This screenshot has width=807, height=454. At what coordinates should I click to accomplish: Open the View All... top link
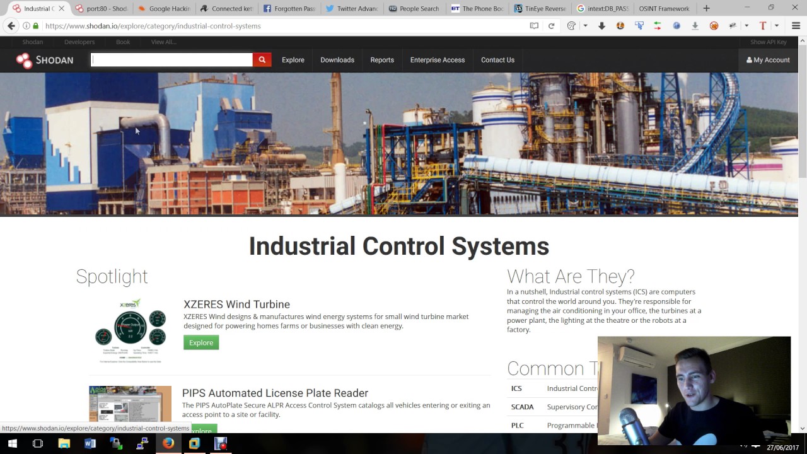(x=163, y=42)
